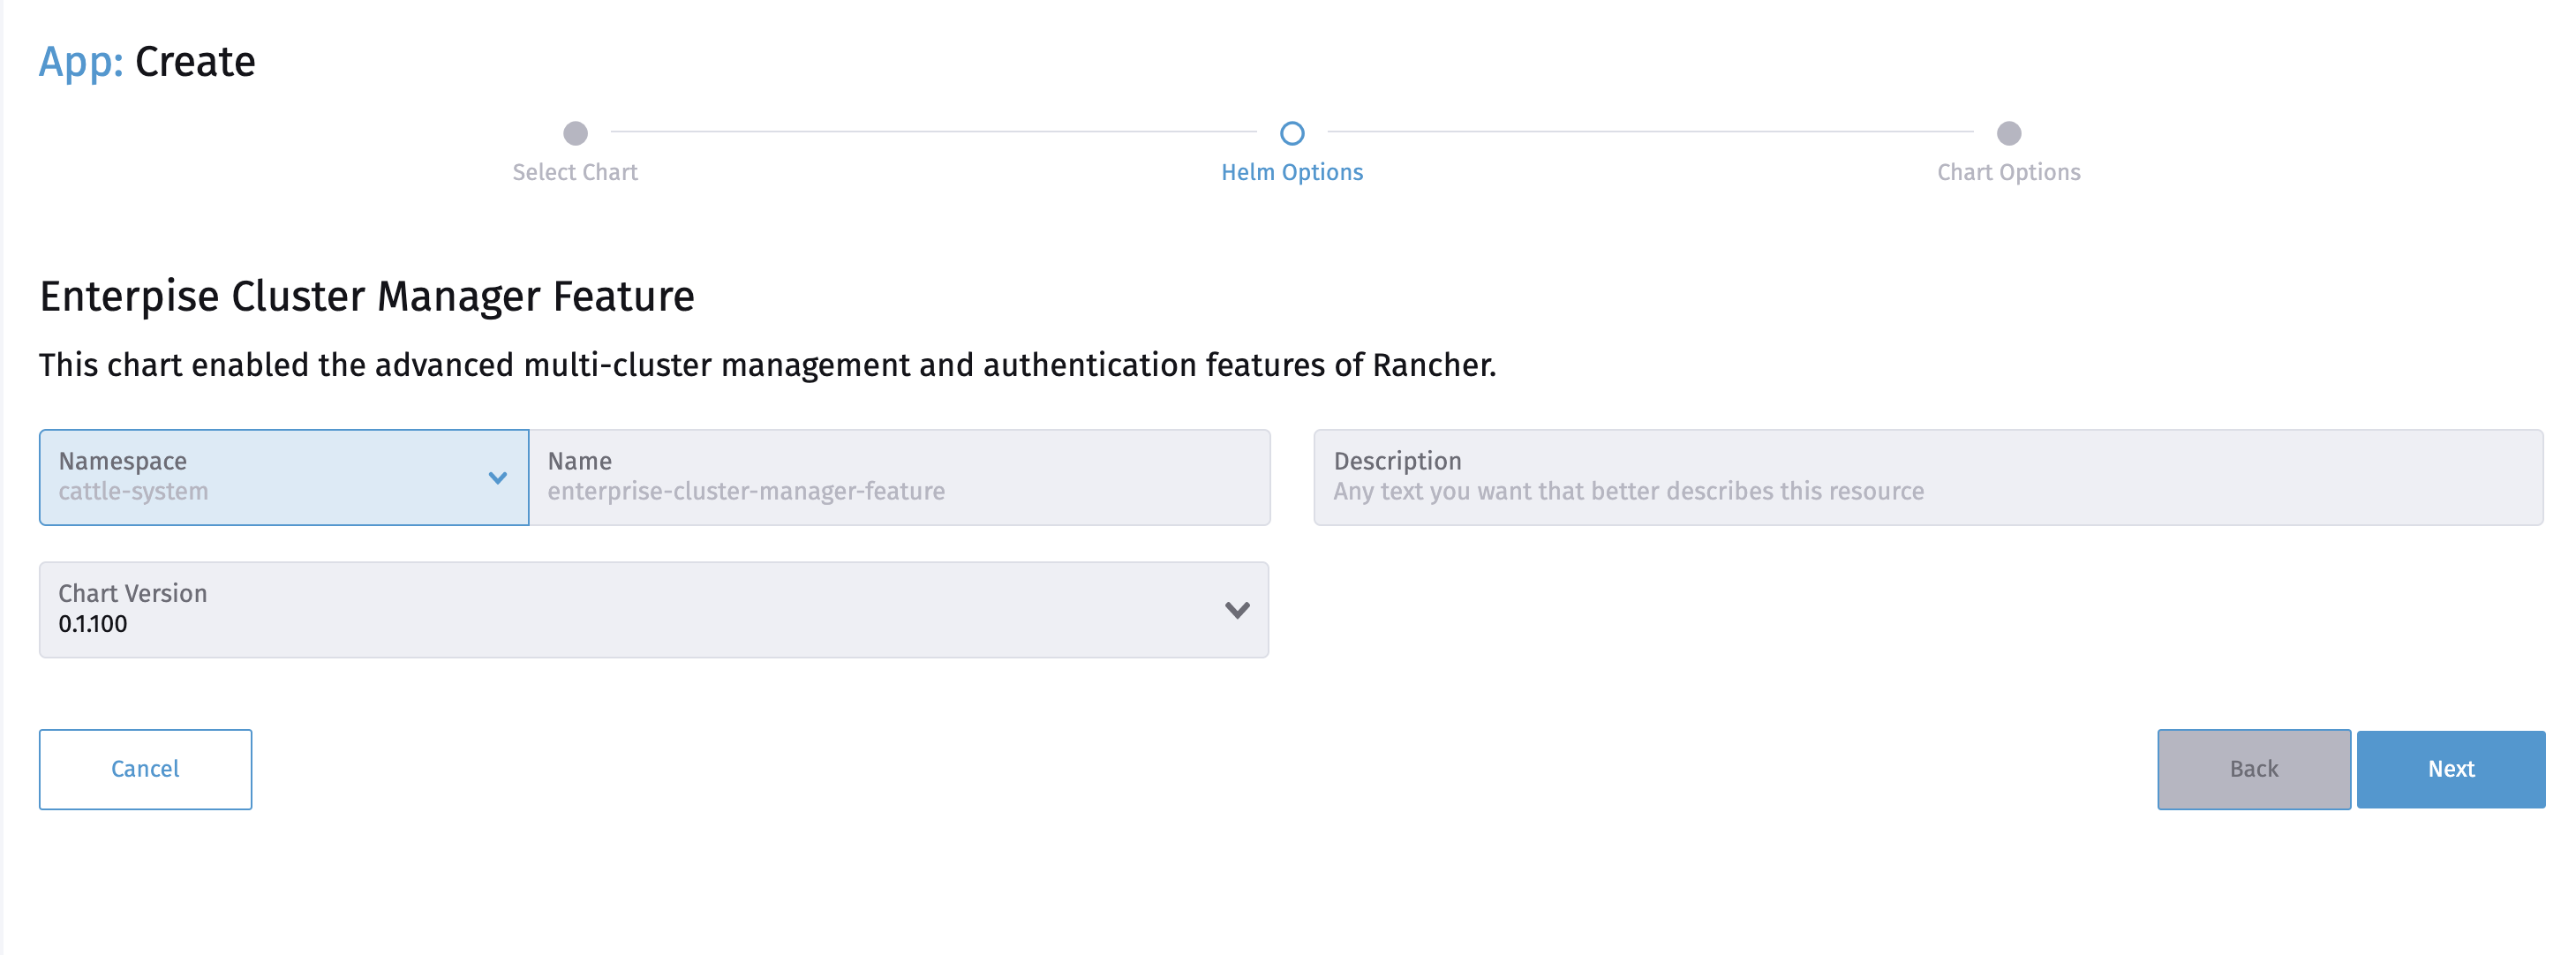Viewport: 2576px width, 955px height.
Task: Click the App: breadcrumb link
Action: [x=81, y=62]
